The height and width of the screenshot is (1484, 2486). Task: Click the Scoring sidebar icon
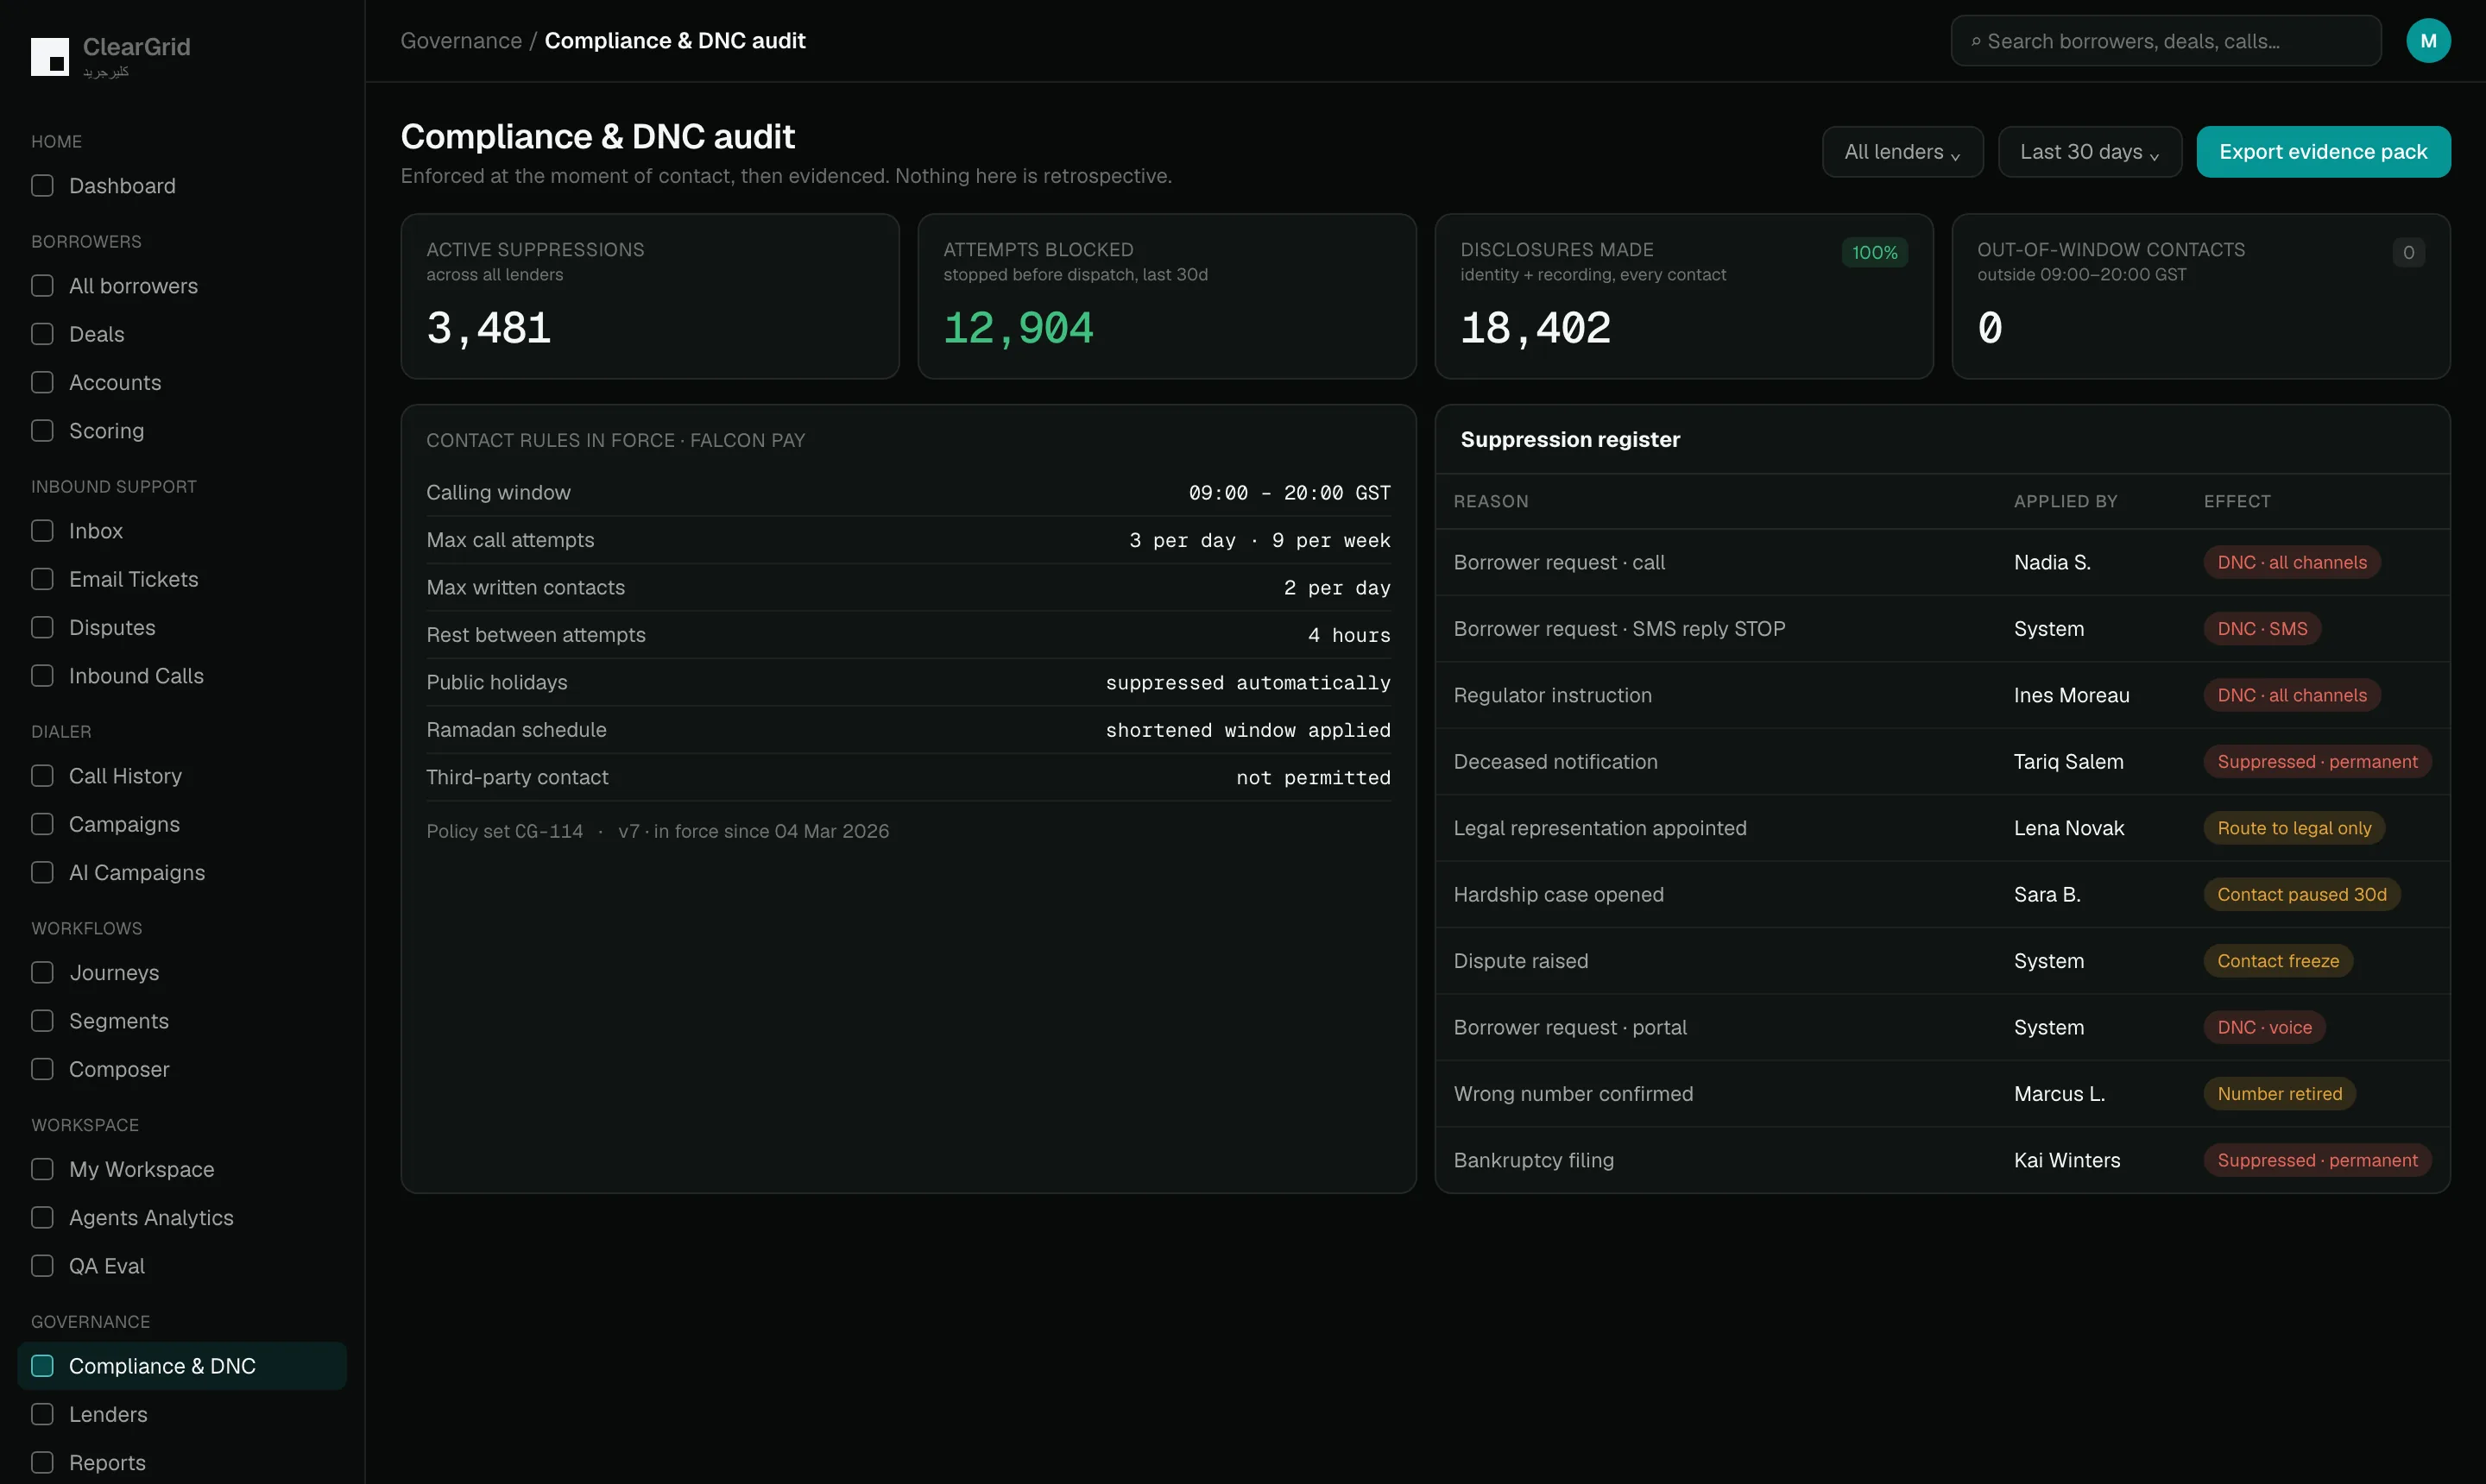click(x=42, y=431)
